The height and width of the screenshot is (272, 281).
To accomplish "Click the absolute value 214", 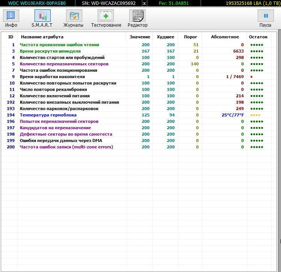I will tap(240, 96).
